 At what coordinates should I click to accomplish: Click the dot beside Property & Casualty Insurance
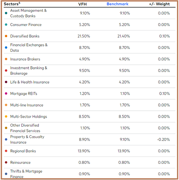pyautogui.click(x=6, y=139)
